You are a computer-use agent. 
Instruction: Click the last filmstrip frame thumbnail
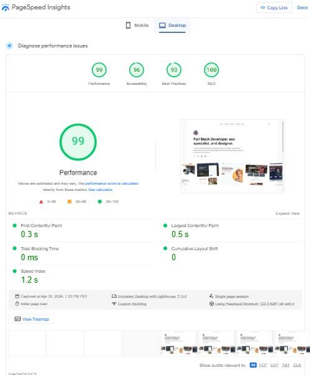pyautogui.click(x=291, y=343)
